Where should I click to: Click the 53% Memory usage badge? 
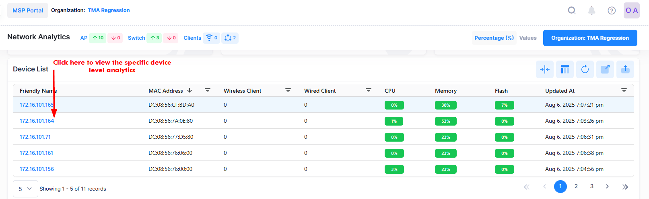click(445, 121)
